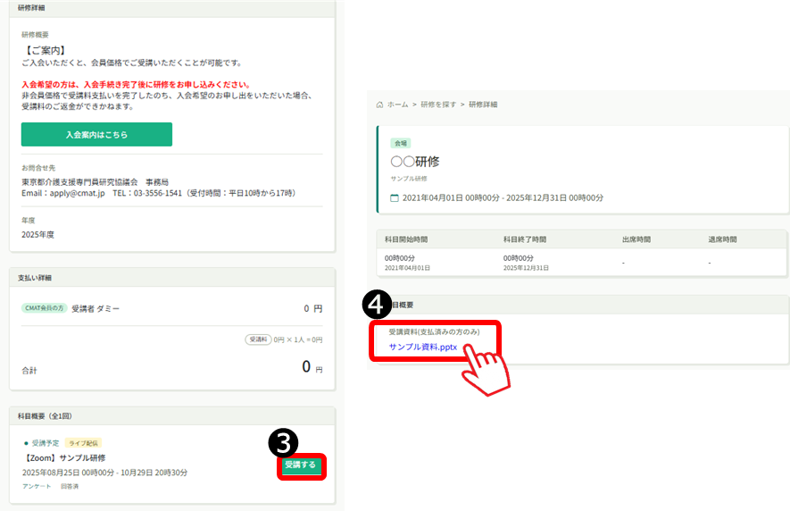Select the 【Zoom】サンプル研修 course title
The width and height of the screenshot is (790, 511).
[63, 457]
